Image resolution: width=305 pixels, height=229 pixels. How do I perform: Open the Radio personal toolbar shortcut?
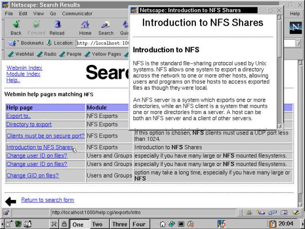[x=47, y=54]
